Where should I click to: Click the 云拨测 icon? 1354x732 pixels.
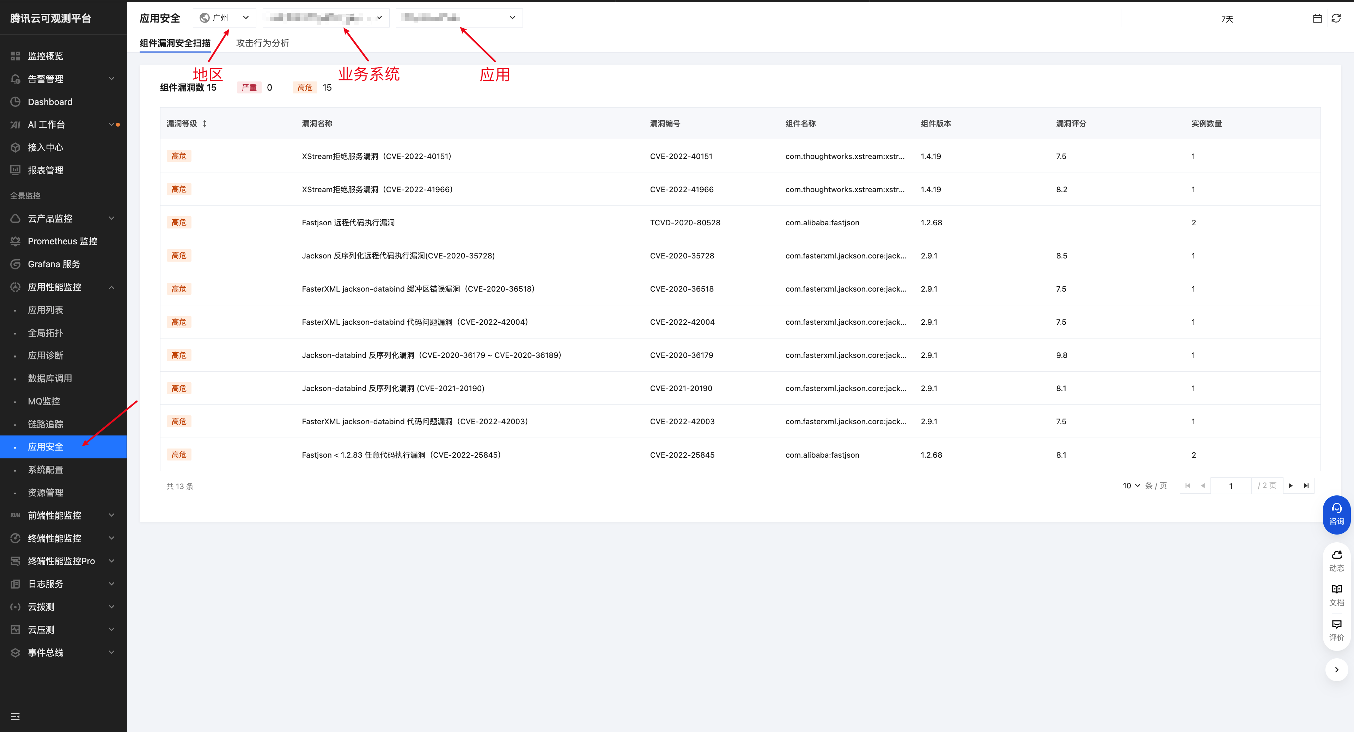(x=15, y=607)
